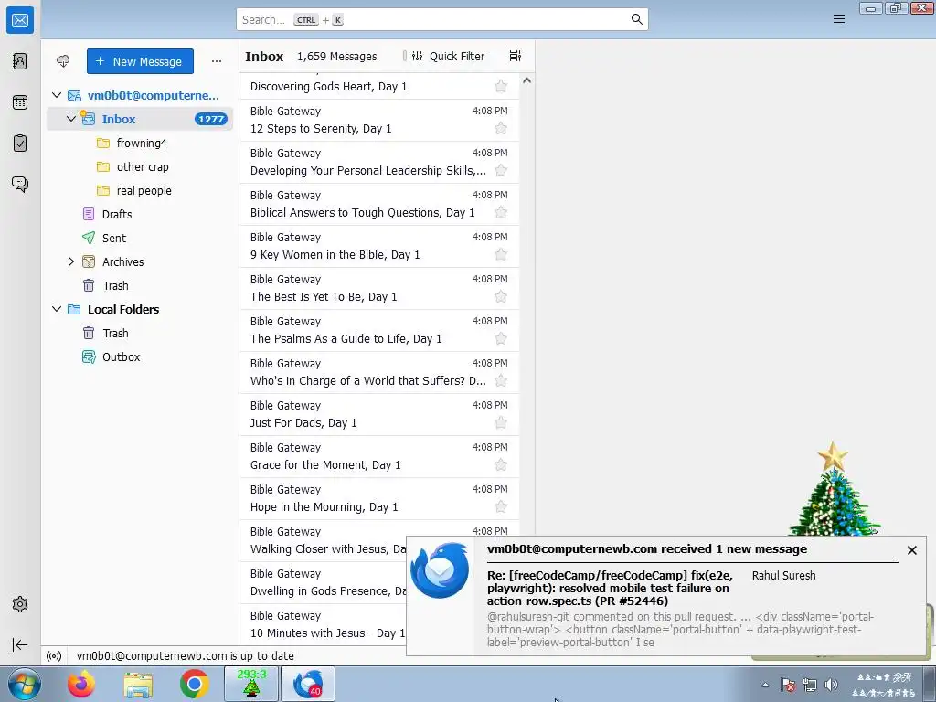
Task: Open network tray icon
Action: [x=810, y=685]
